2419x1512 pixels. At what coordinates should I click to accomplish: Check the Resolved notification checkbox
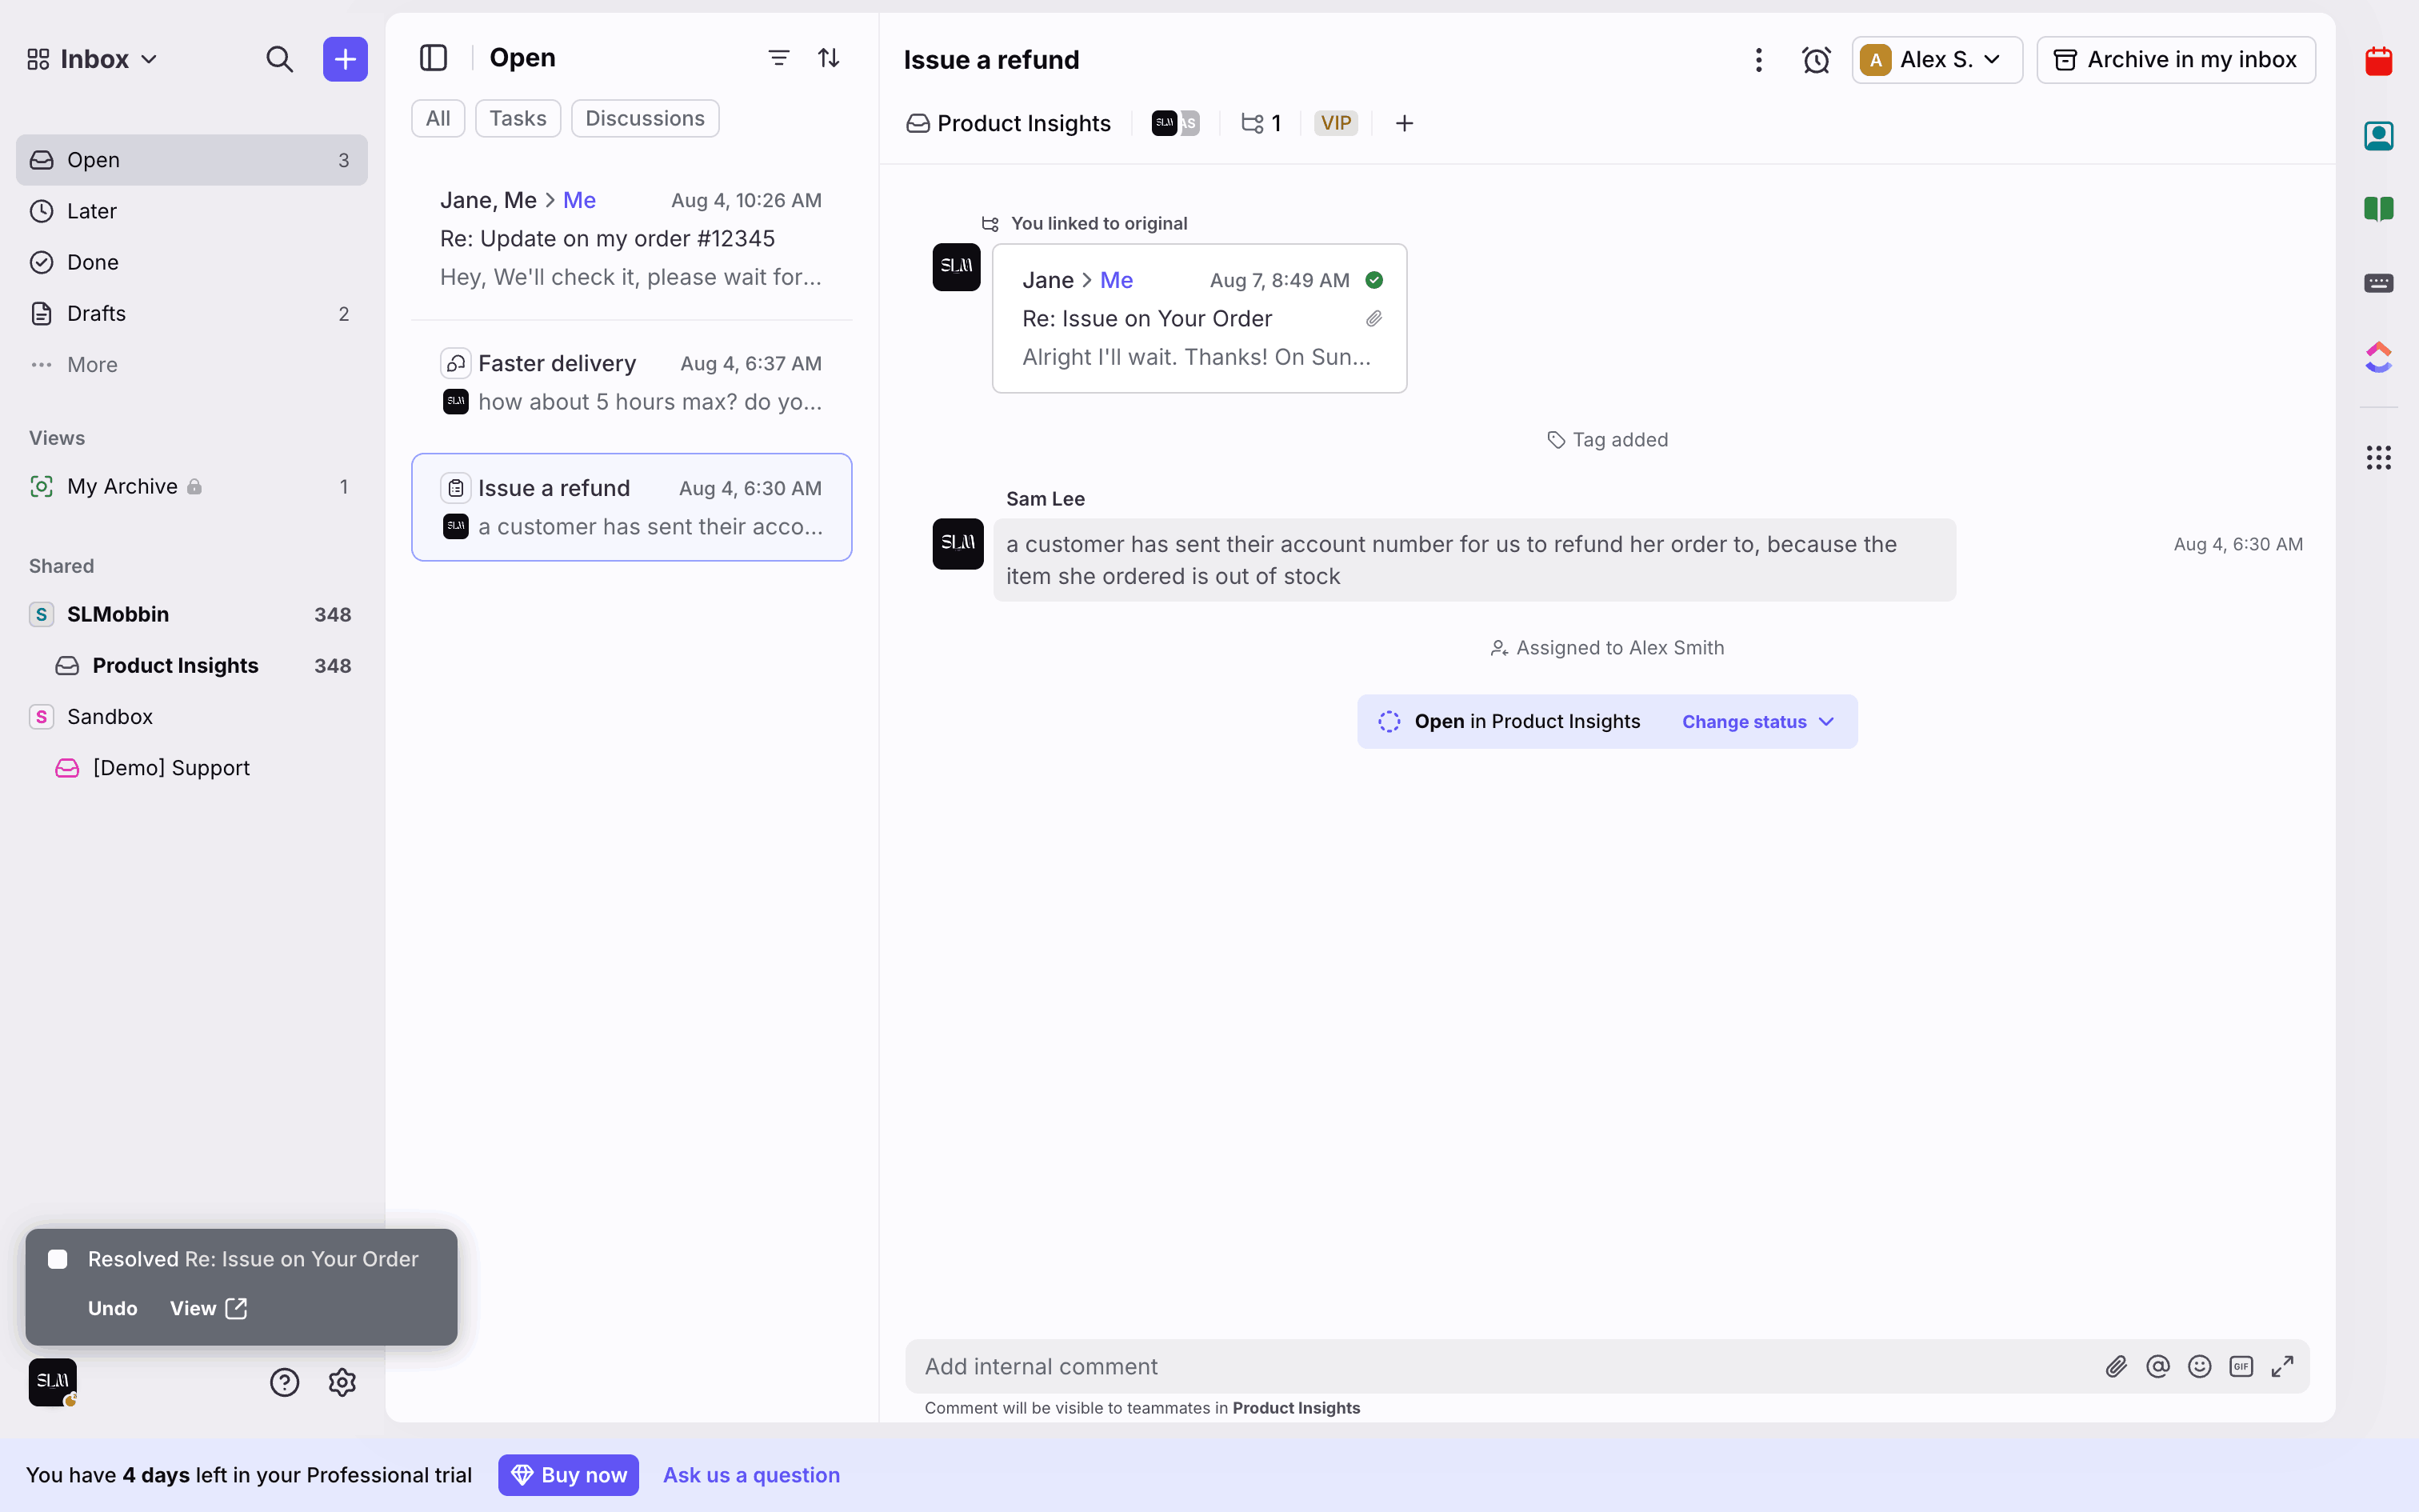click(58, 1259)
